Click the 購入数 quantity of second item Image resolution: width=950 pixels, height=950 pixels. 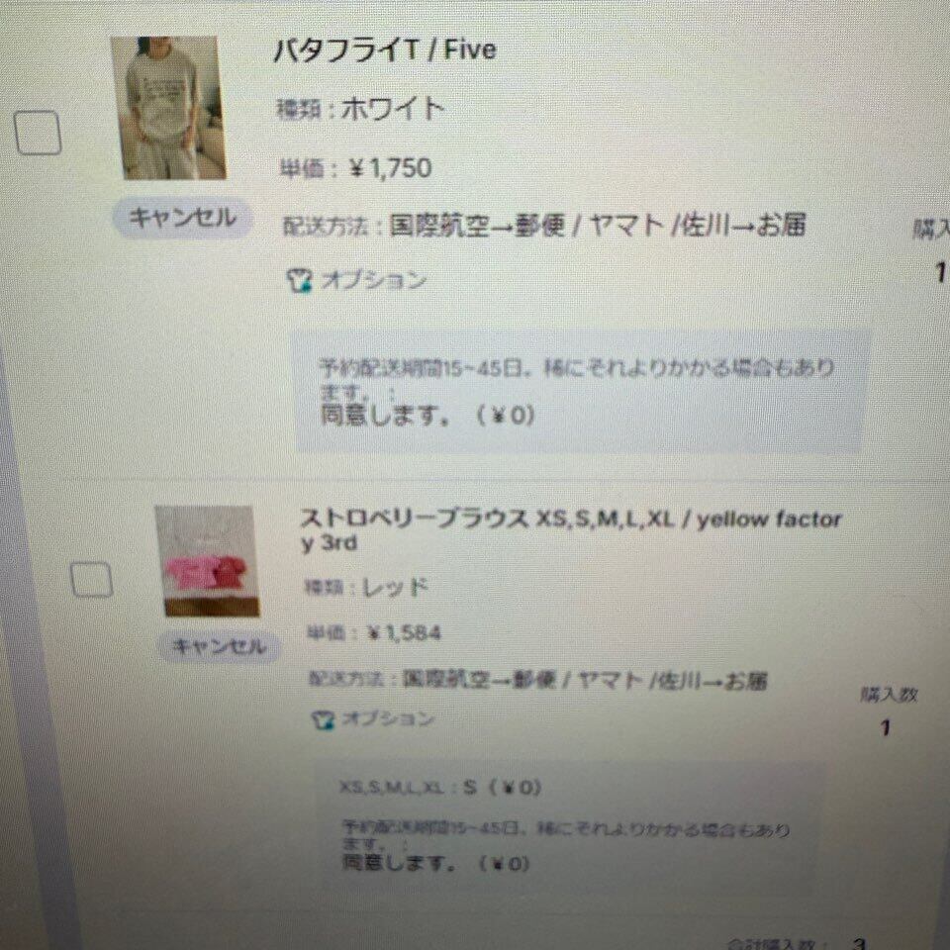[887, 727]
